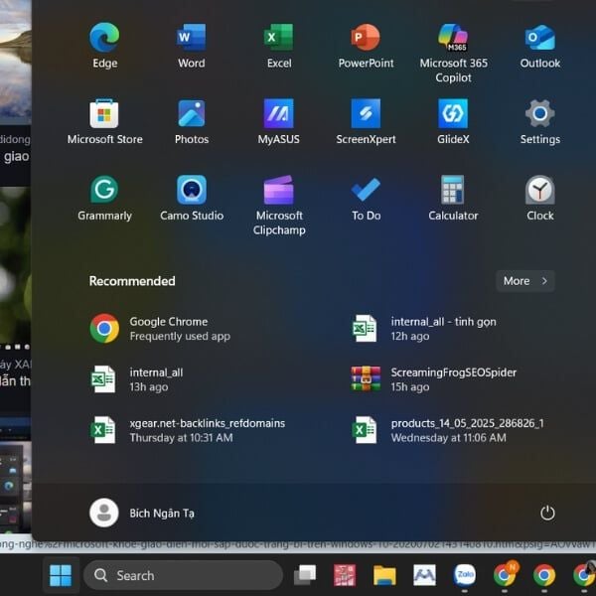Open Camo Studio app

coord(192,199)
